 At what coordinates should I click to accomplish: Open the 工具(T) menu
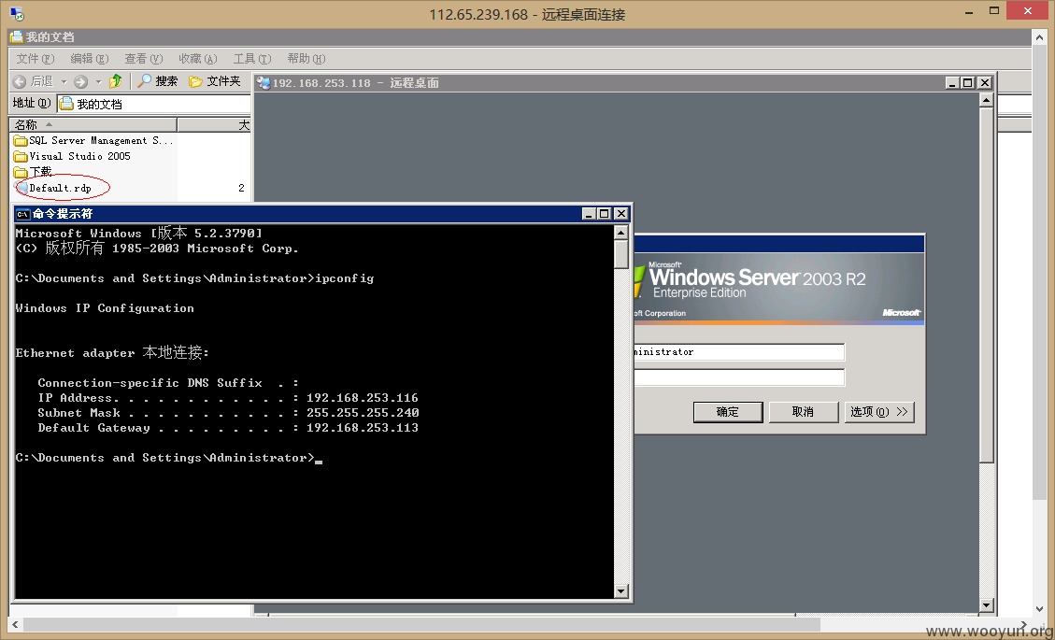252,59
